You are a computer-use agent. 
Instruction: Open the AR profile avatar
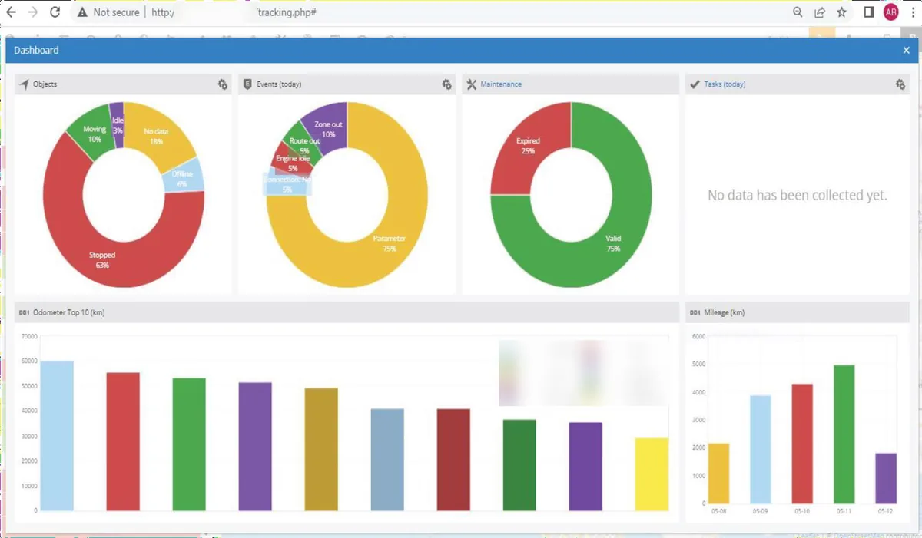pos(890,12)
